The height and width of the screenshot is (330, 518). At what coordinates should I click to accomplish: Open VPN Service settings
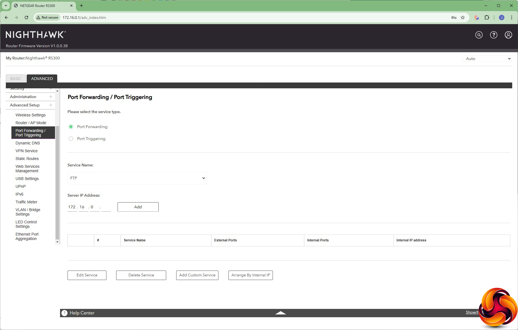point(26,151)
